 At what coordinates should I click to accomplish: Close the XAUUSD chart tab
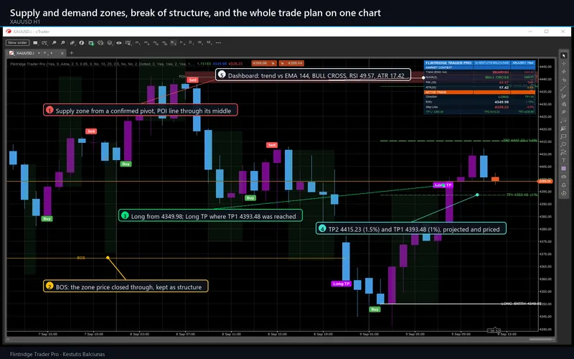tap(62, 53)
